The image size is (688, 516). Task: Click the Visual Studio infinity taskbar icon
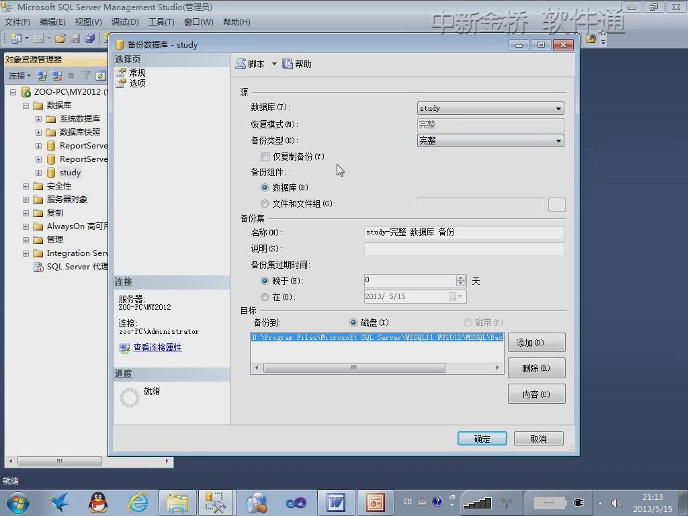(296, 503)
